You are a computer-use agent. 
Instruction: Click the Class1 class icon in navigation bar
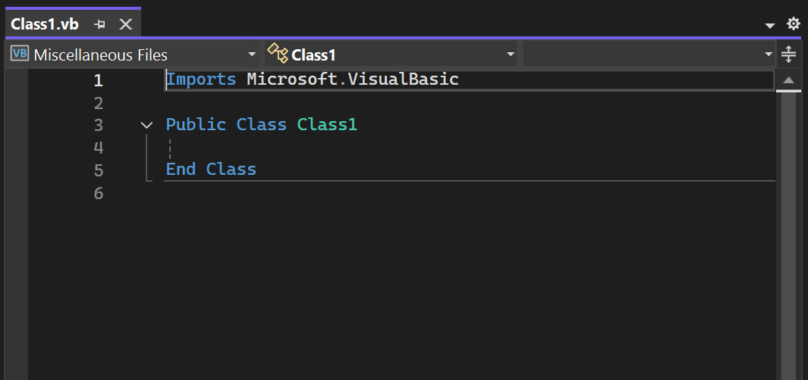point(278,54)
